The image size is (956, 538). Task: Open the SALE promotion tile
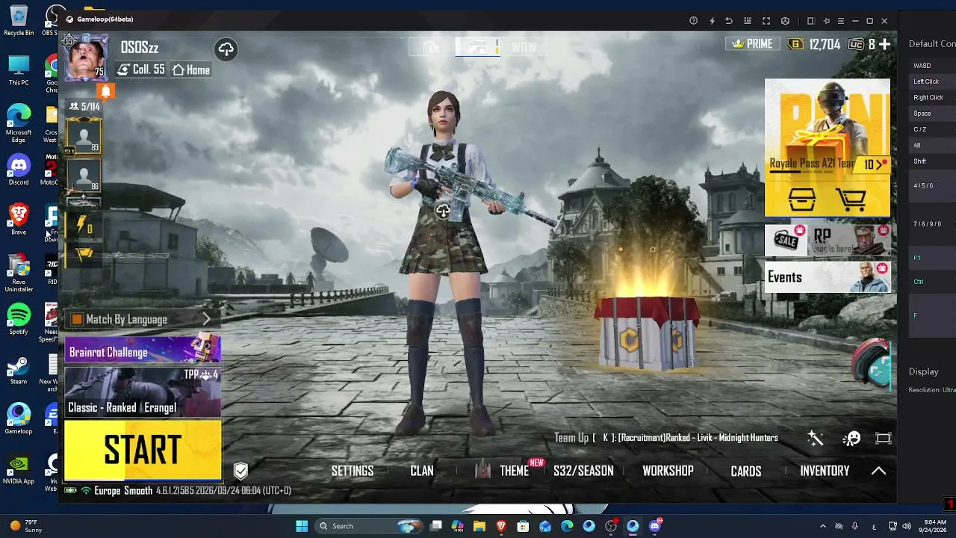click(x=786, y=241)
